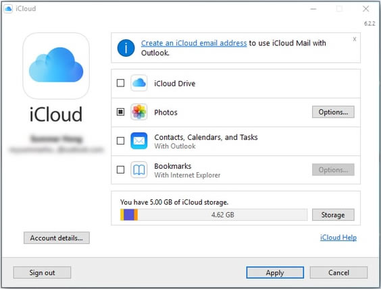The width and height of the screenshot is (381, 289).
Task: Click the 5.00 GB storage message
Action: pos(174,202)
